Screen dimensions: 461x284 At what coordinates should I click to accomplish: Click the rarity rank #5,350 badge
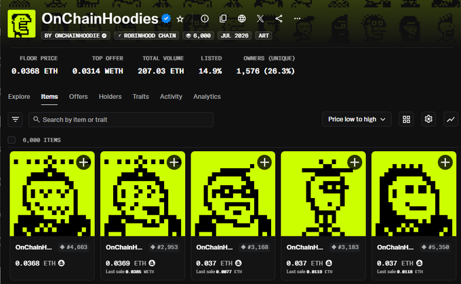tap(436, 247)
